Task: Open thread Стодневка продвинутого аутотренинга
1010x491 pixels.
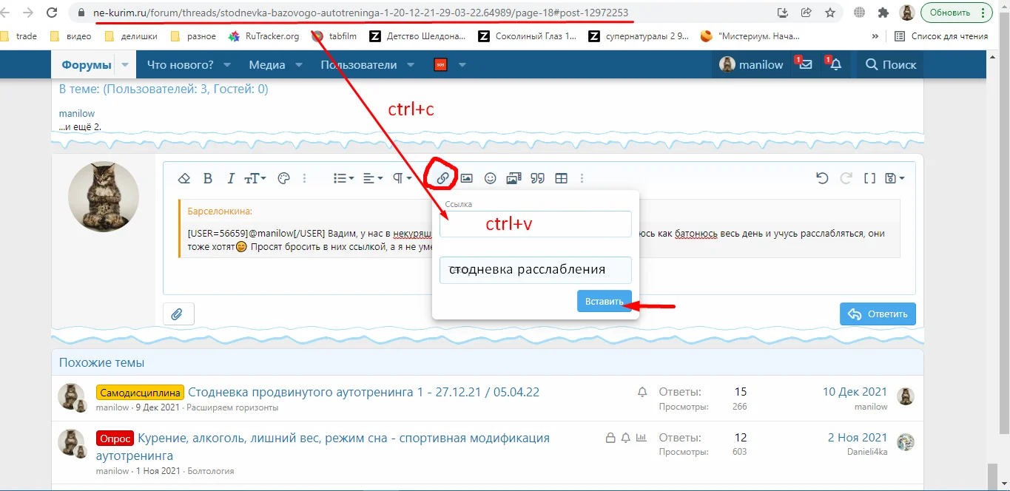Action: coord(363,392)
